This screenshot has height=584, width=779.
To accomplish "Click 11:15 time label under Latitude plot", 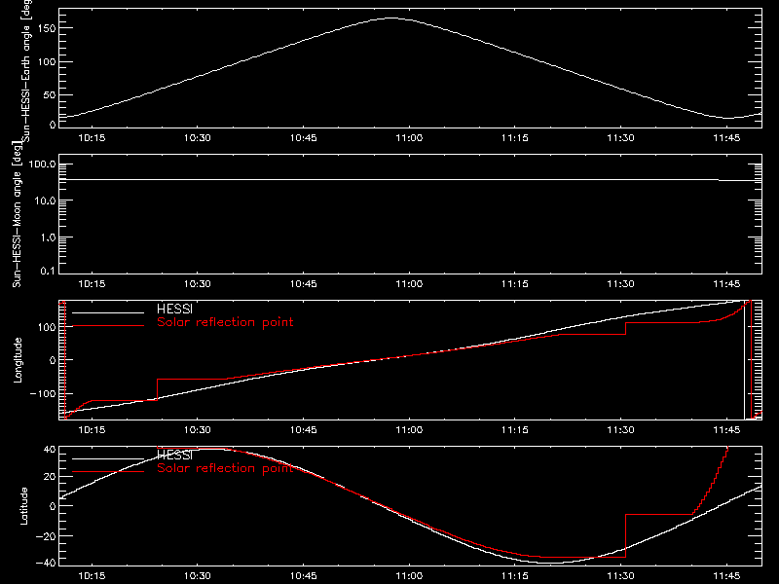I will coord(515,576).
